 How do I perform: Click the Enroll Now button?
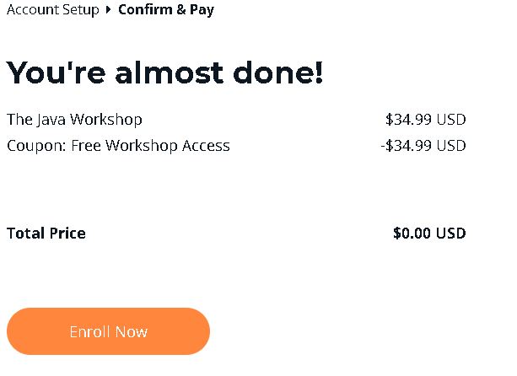[108, 331]
